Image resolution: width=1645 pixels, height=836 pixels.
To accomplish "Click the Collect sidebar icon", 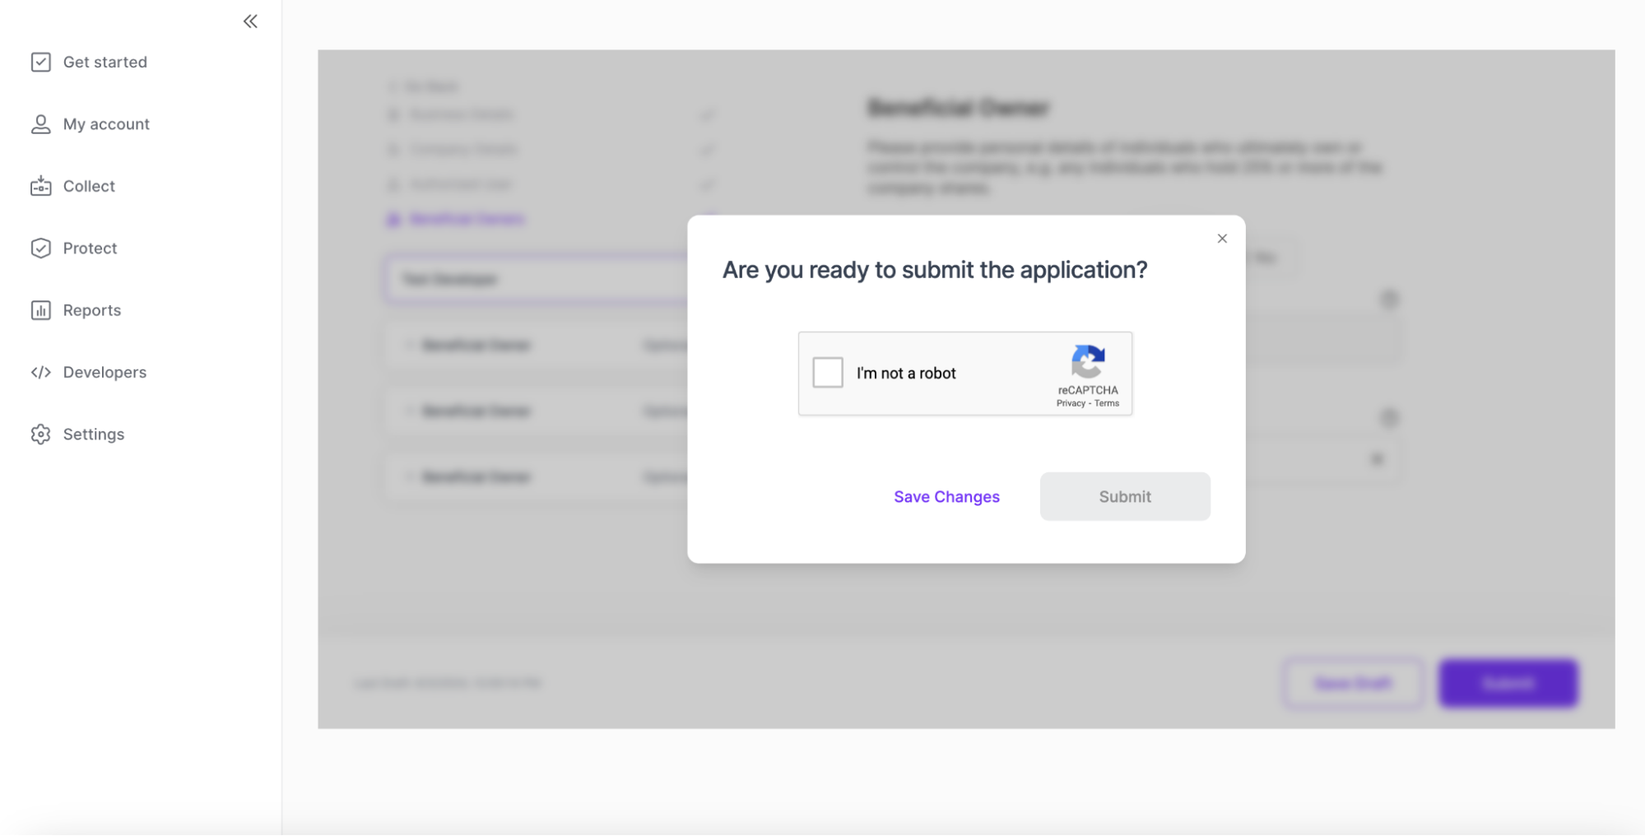I will [40, 186].
